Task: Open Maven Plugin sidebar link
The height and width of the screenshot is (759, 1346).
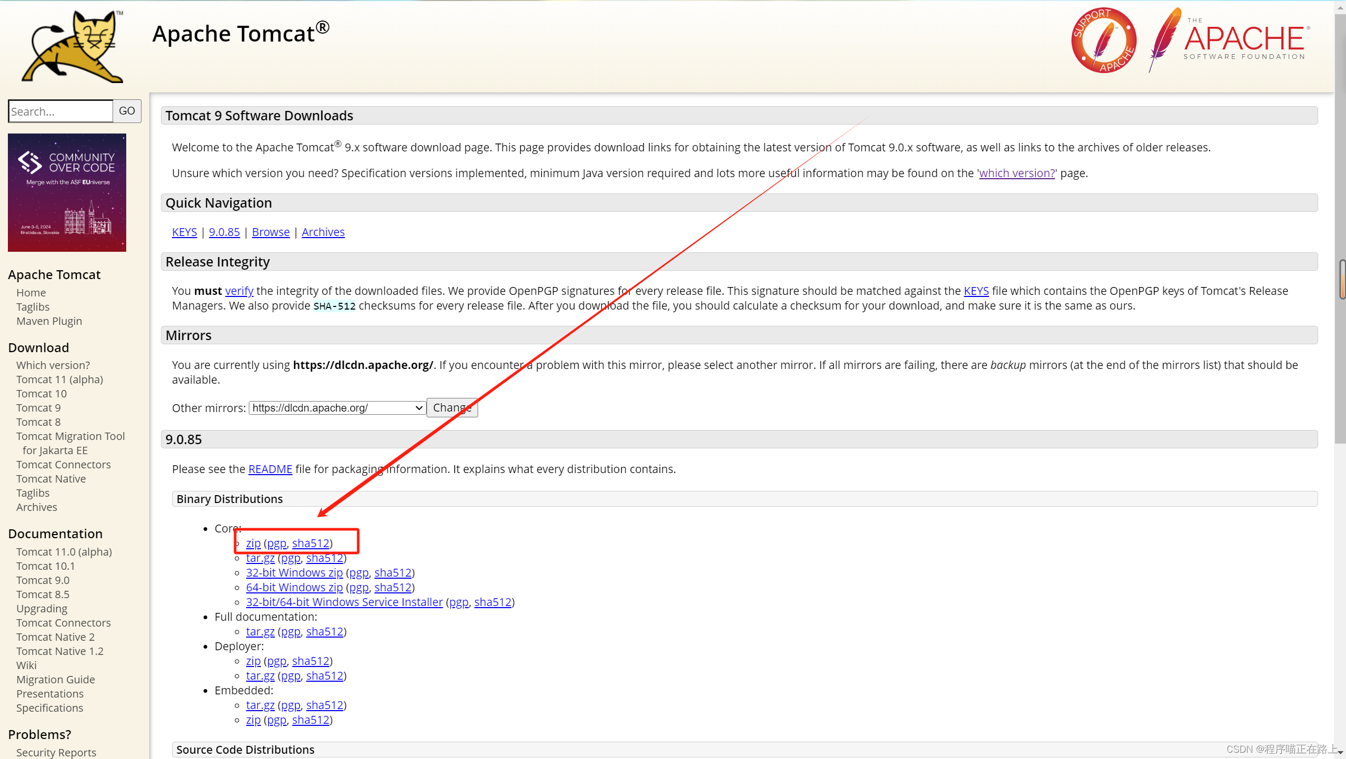Action: (x=49, y=321)
